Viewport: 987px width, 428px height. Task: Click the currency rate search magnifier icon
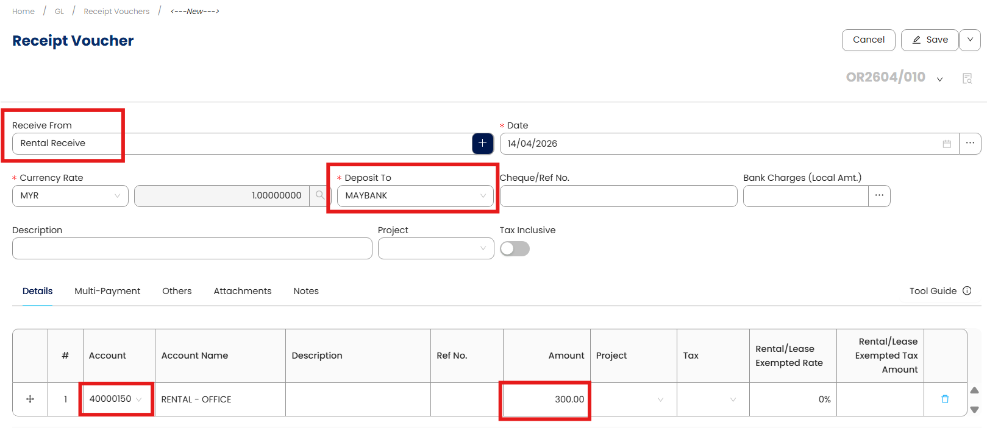[x=320, y=195]
